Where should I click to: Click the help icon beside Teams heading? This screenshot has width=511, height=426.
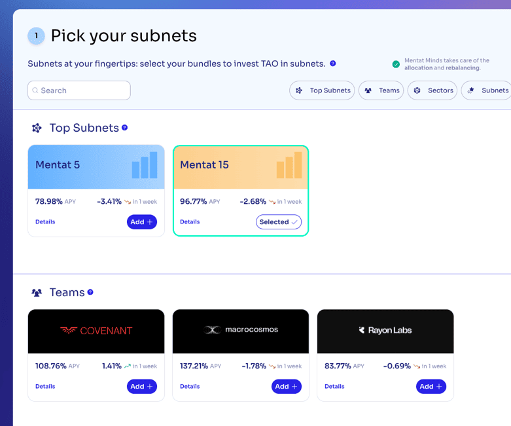[x=90, y=292]
